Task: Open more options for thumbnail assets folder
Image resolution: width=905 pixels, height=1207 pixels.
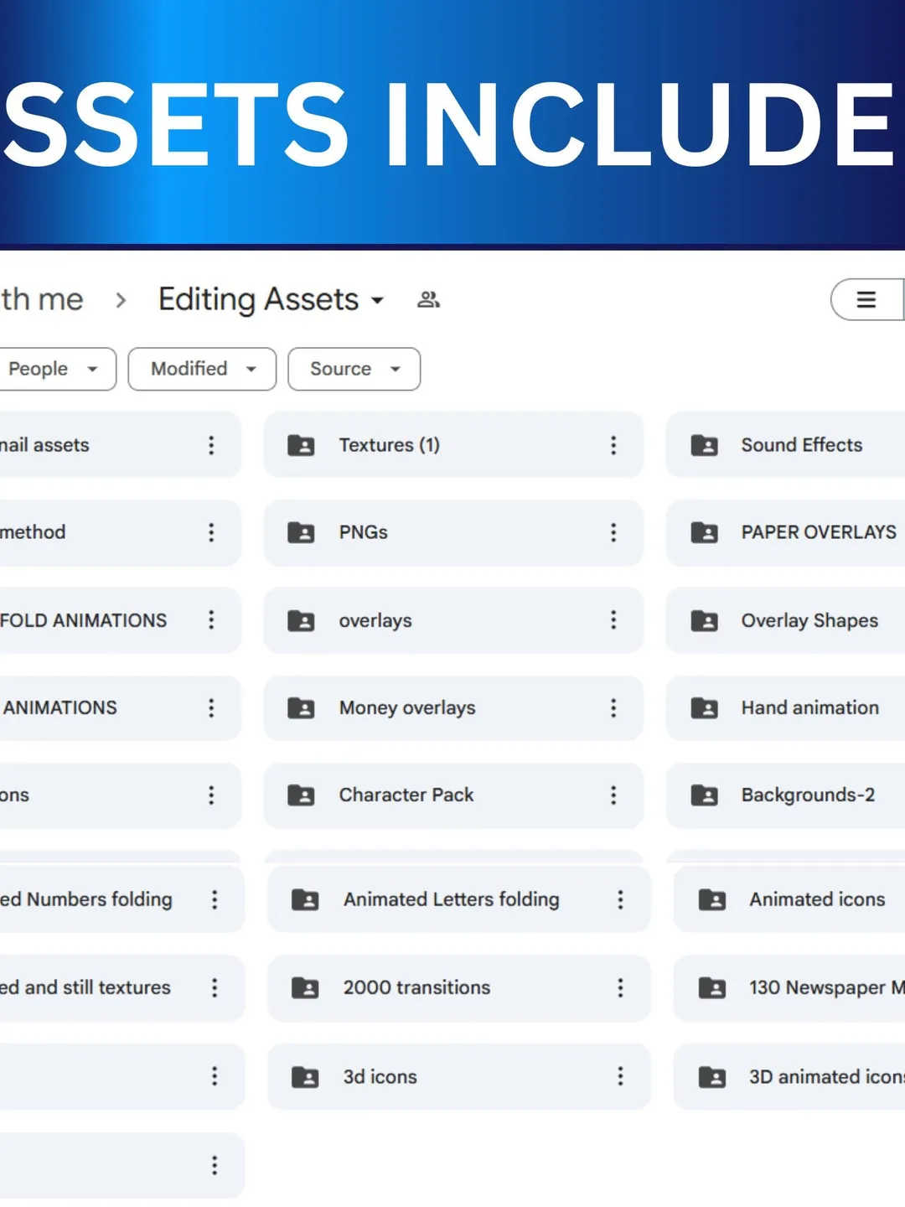Action: 211,445
